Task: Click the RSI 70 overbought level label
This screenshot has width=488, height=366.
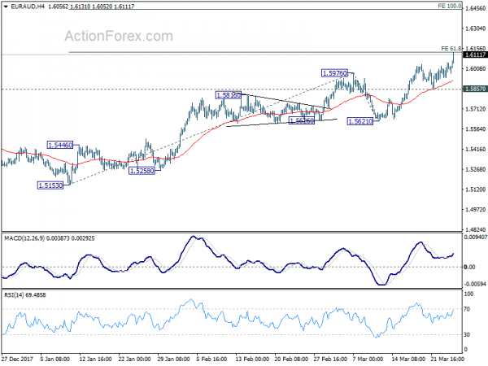Action: (x=467, y=309)
